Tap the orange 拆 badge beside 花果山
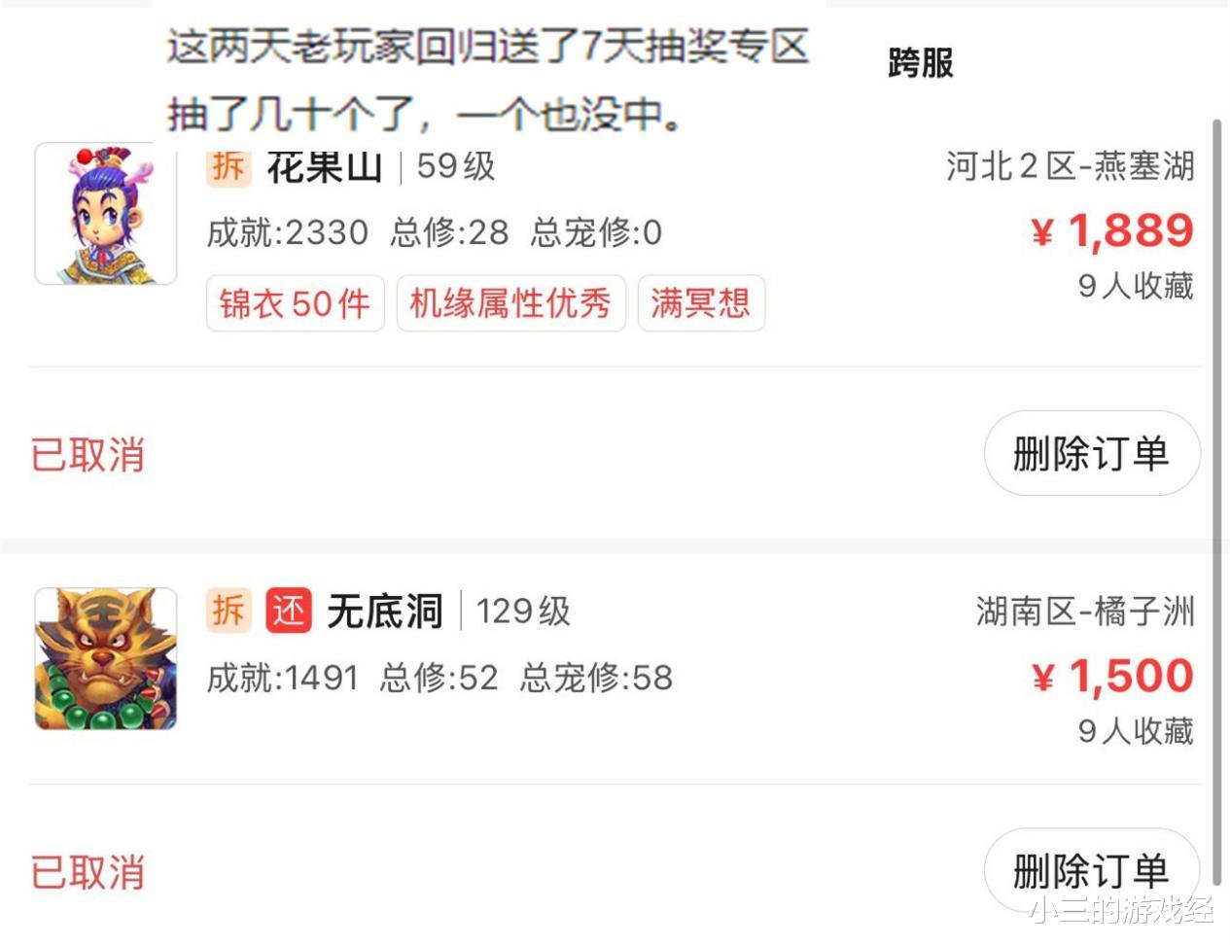Screen dimensions: 1230x945 pyautogui.click(x=228, y=167)
